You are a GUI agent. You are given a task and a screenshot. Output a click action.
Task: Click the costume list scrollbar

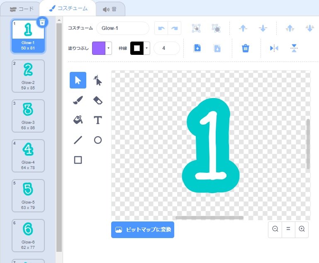[x=59, y=138]
